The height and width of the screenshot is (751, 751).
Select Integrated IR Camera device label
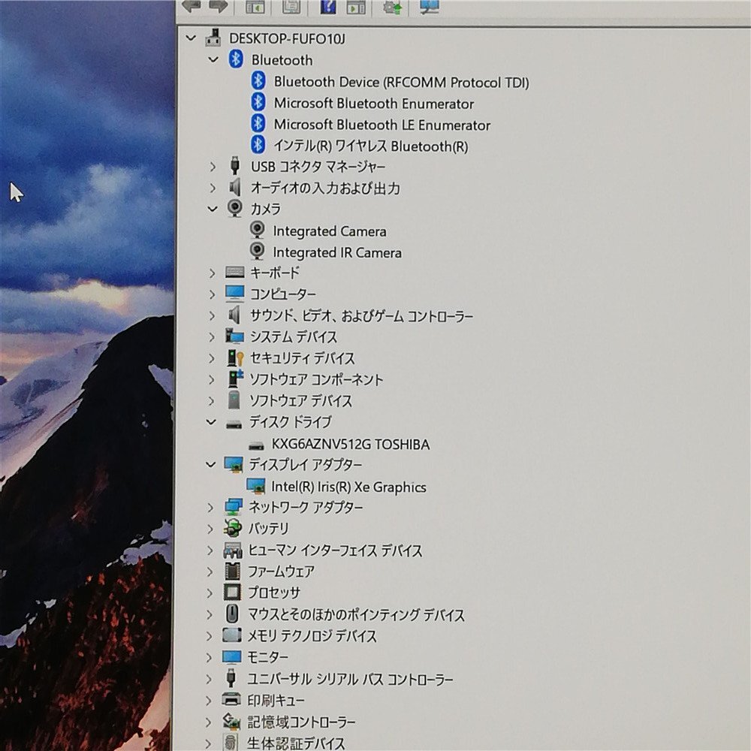coord(337,252)
